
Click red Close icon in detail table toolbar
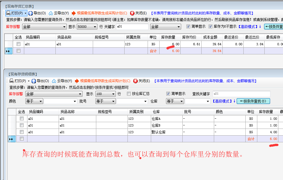click(x=135, y=81)
